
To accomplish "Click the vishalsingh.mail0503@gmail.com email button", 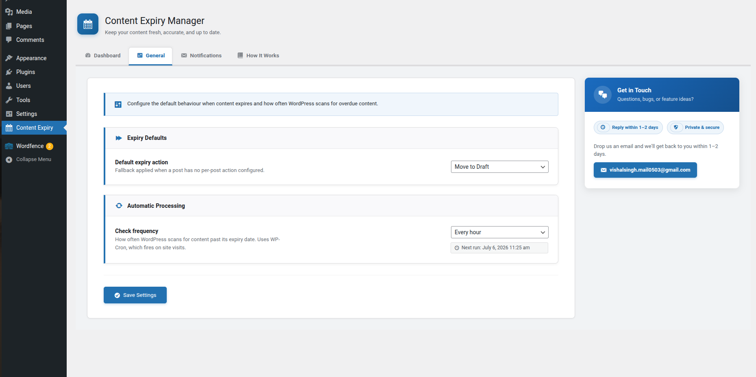I will point(645,170).
